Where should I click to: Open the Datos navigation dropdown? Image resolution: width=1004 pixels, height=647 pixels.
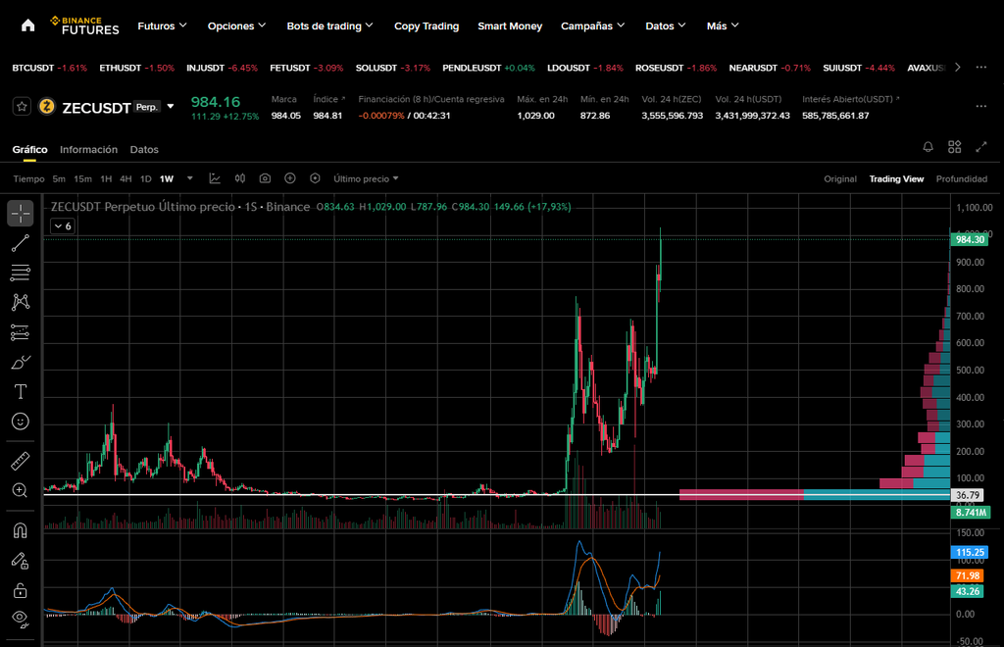[x=666, y=25]
